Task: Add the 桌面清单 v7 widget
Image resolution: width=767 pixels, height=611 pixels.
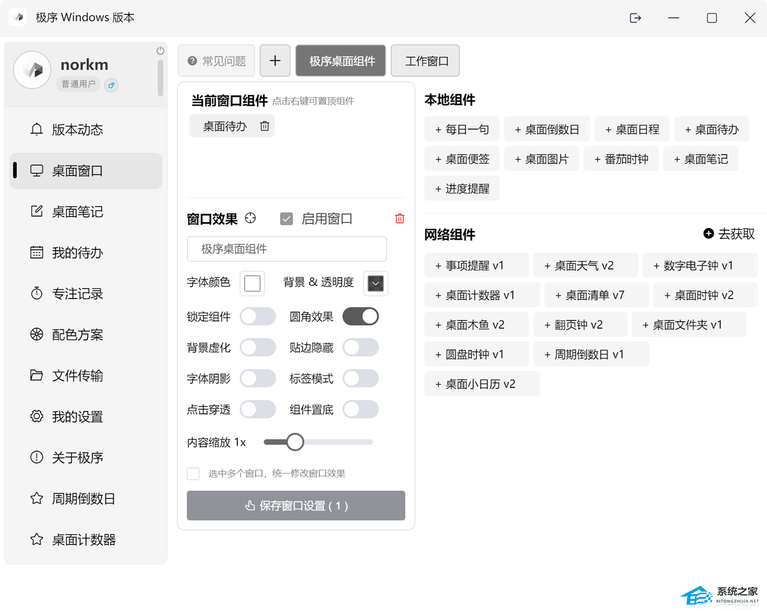Action: pyautogui.click(x=596, y=295)
